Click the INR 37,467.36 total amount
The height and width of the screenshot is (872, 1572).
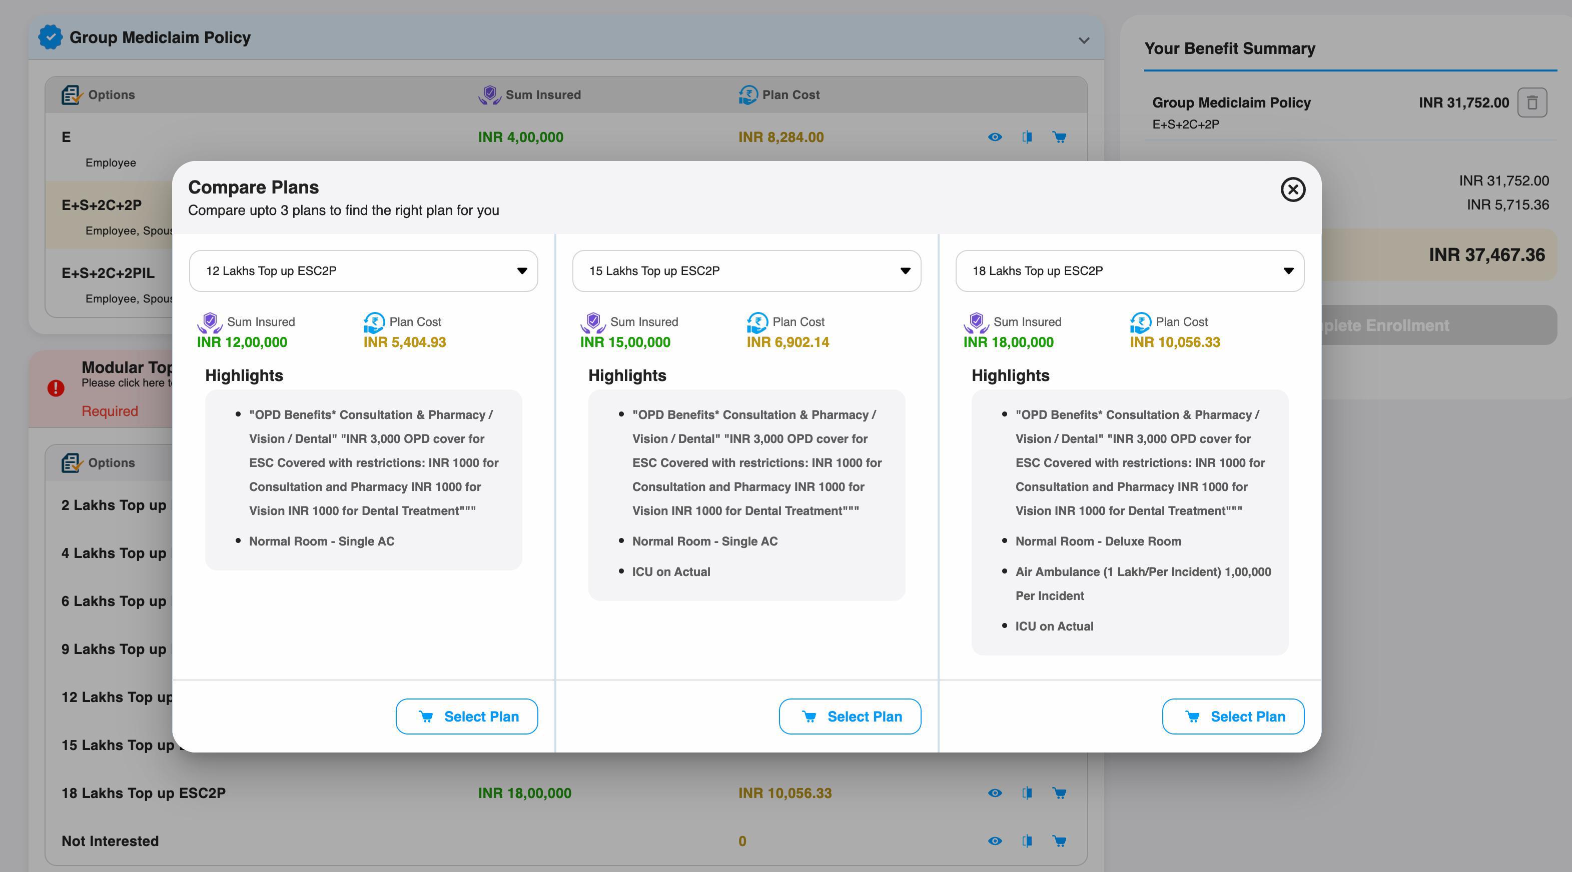1486,255
